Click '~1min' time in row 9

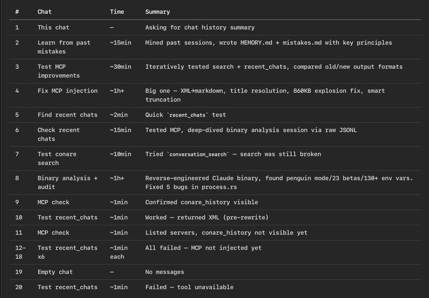(x=119, y=202)
